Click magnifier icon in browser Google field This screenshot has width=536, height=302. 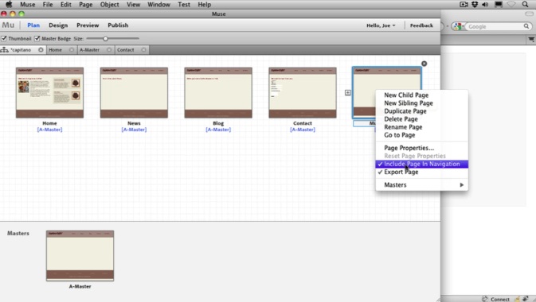pyautogui.click(x=526, y=26)
